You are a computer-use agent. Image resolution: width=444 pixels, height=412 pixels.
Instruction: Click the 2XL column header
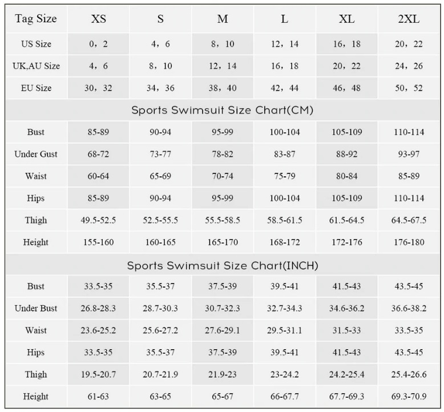(409, 19)
